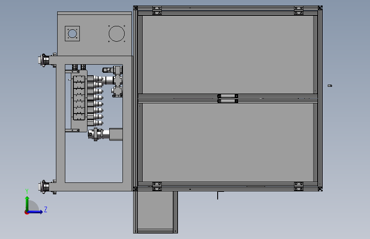370x239 pixels.
Task: Select the motor cylinder below the valve stack
Action: coord(99,134)
